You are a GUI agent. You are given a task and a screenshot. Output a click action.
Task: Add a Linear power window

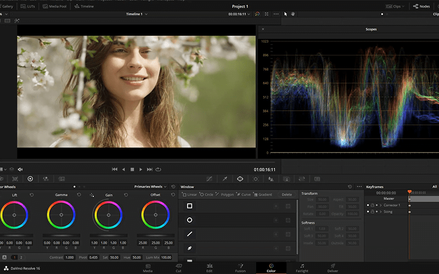coord(189,195)
